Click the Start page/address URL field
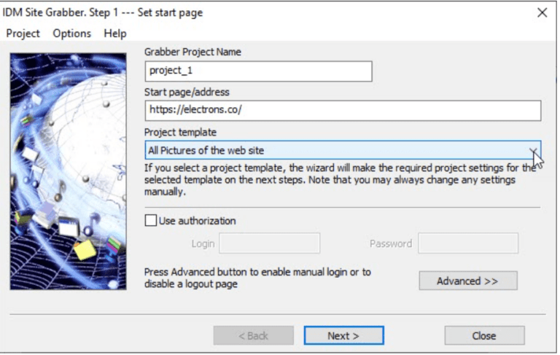 tap(343, 111)
